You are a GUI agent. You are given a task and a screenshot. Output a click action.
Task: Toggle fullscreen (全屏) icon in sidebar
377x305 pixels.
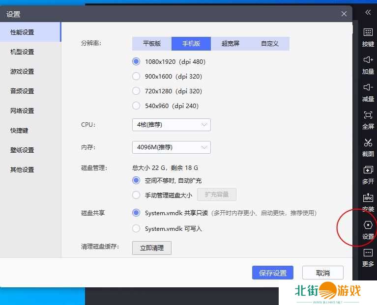368,115
